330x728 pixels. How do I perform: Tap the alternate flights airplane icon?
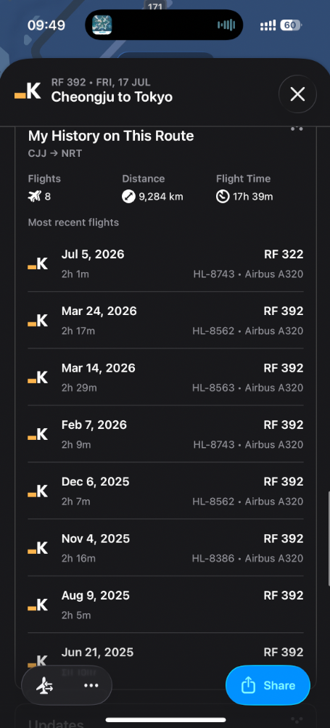click(x=44, y=685)
